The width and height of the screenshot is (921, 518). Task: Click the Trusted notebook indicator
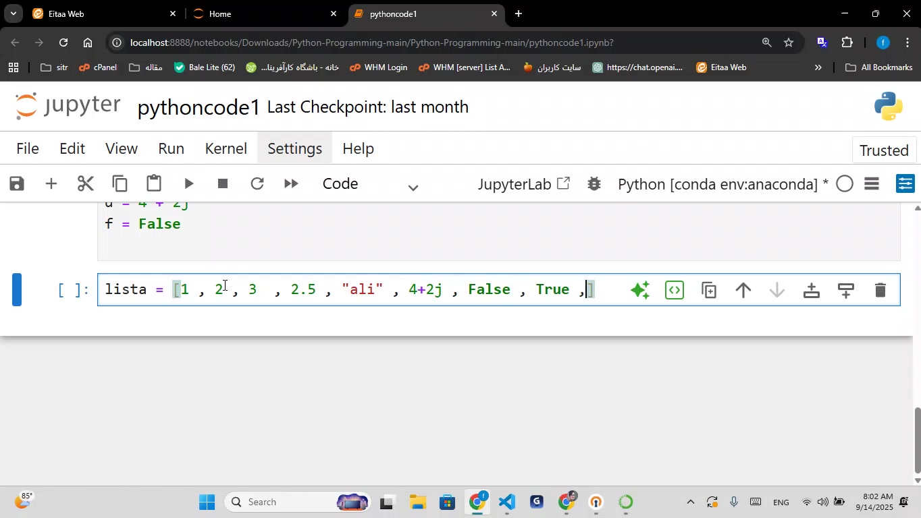tap(884, 150)
